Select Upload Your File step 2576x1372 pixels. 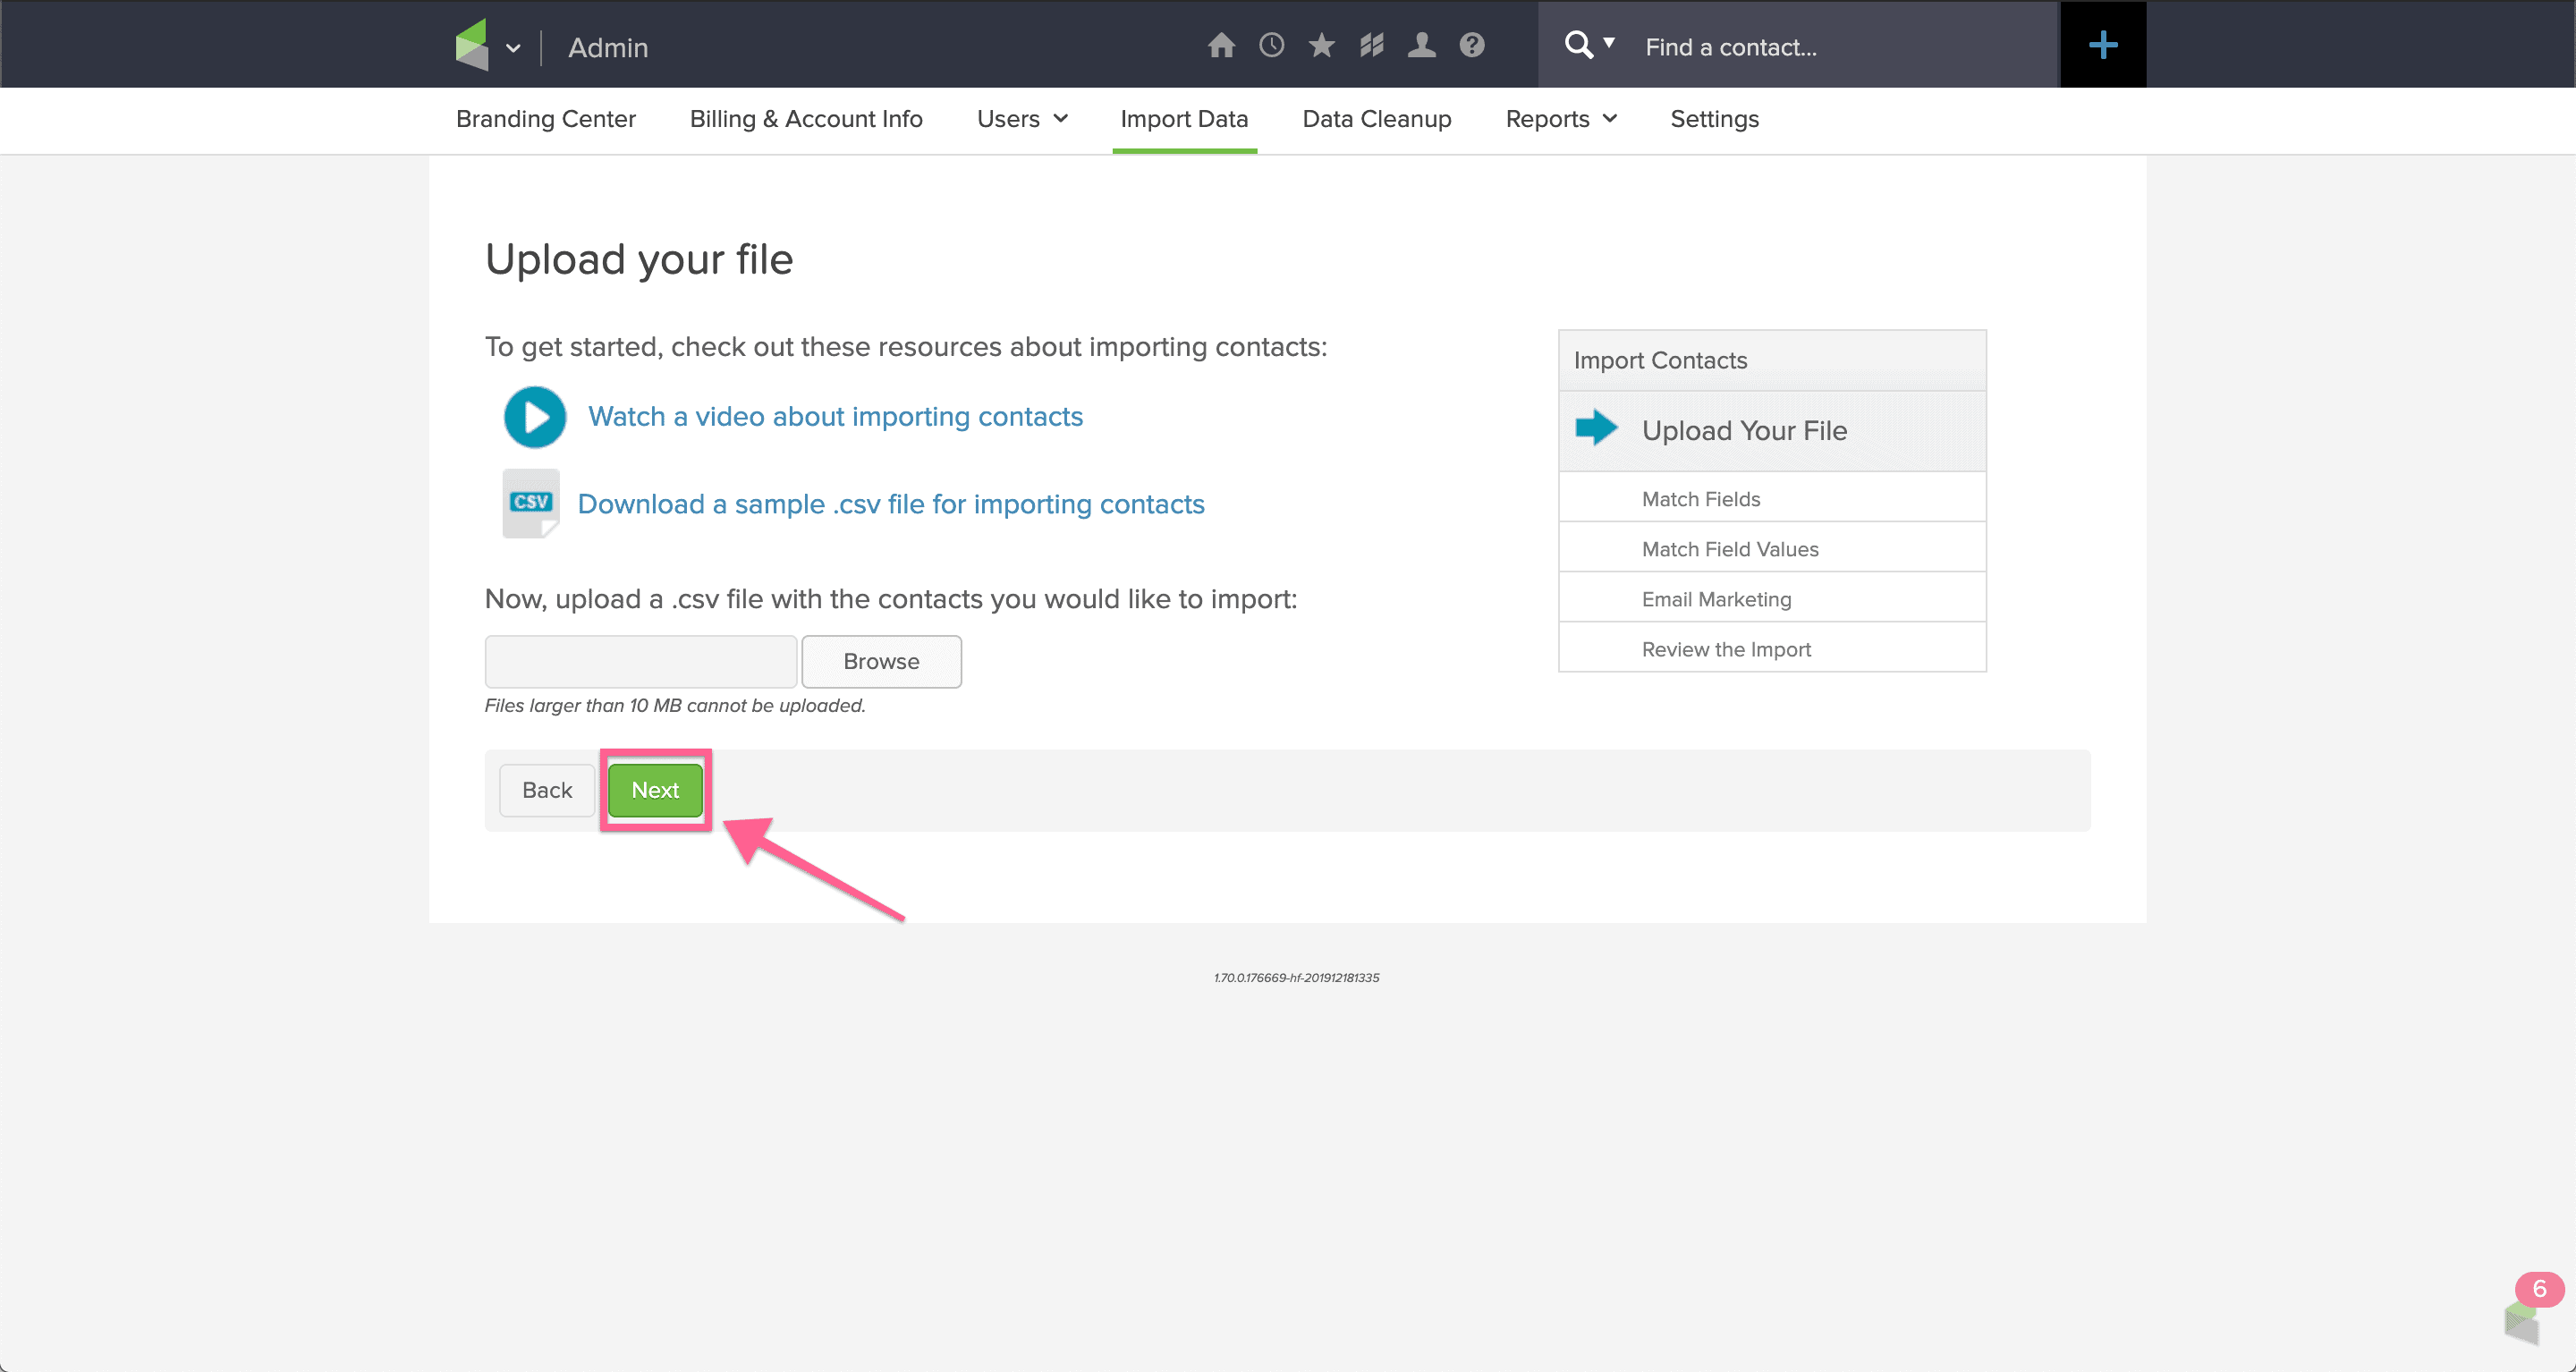click(1772, 431)
